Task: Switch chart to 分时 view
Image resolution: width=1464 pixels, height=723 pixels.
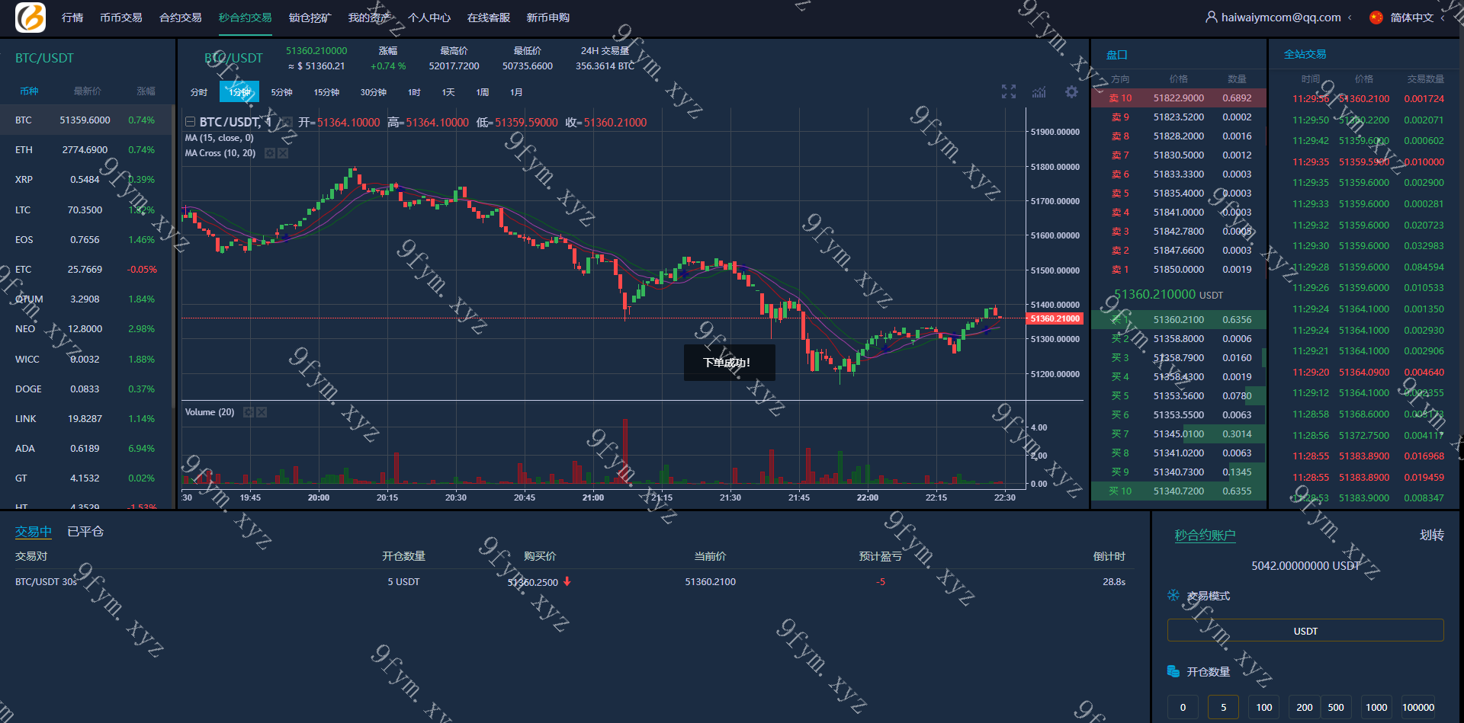Action: tap(199, 92)
